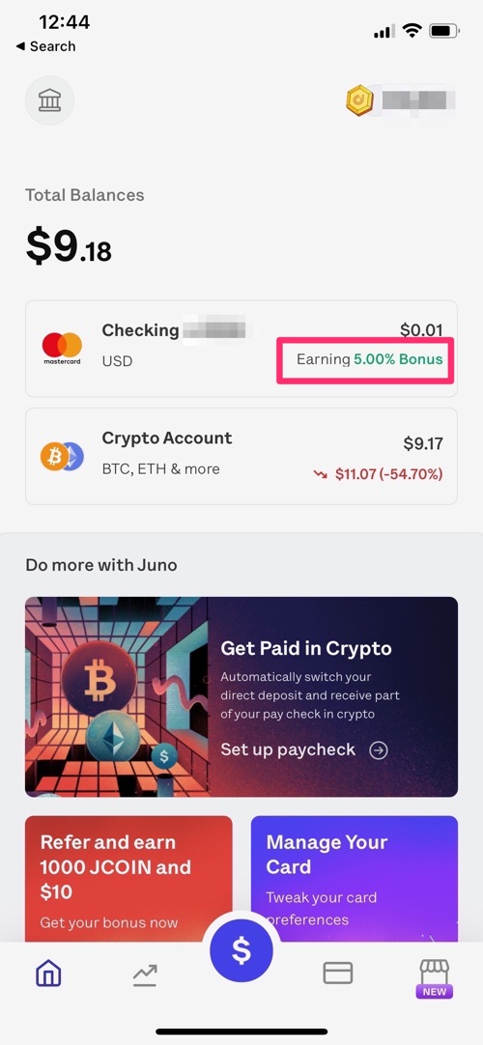Open the store icon labeled NEW
The image size is (483, 1045).
435,978
